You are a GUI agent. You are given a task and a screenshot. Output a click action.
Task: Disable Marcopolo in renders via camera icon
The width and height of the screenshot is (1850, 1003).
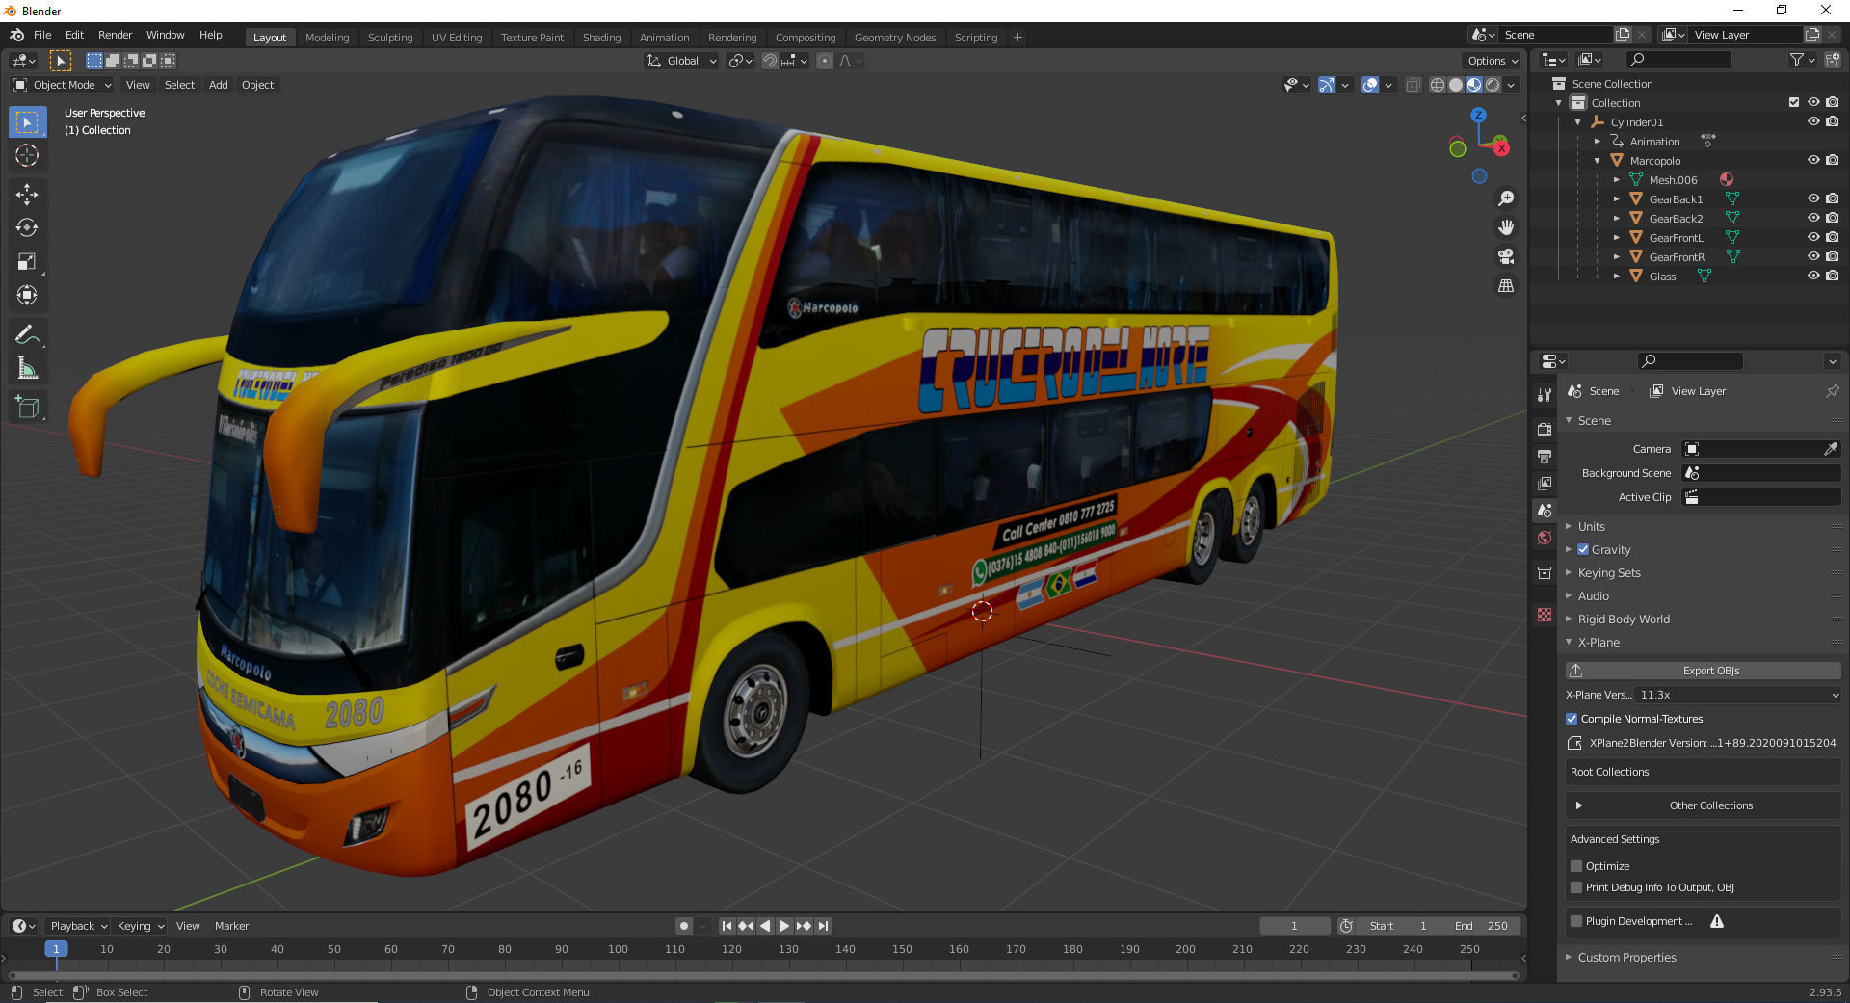[1832, 161]
